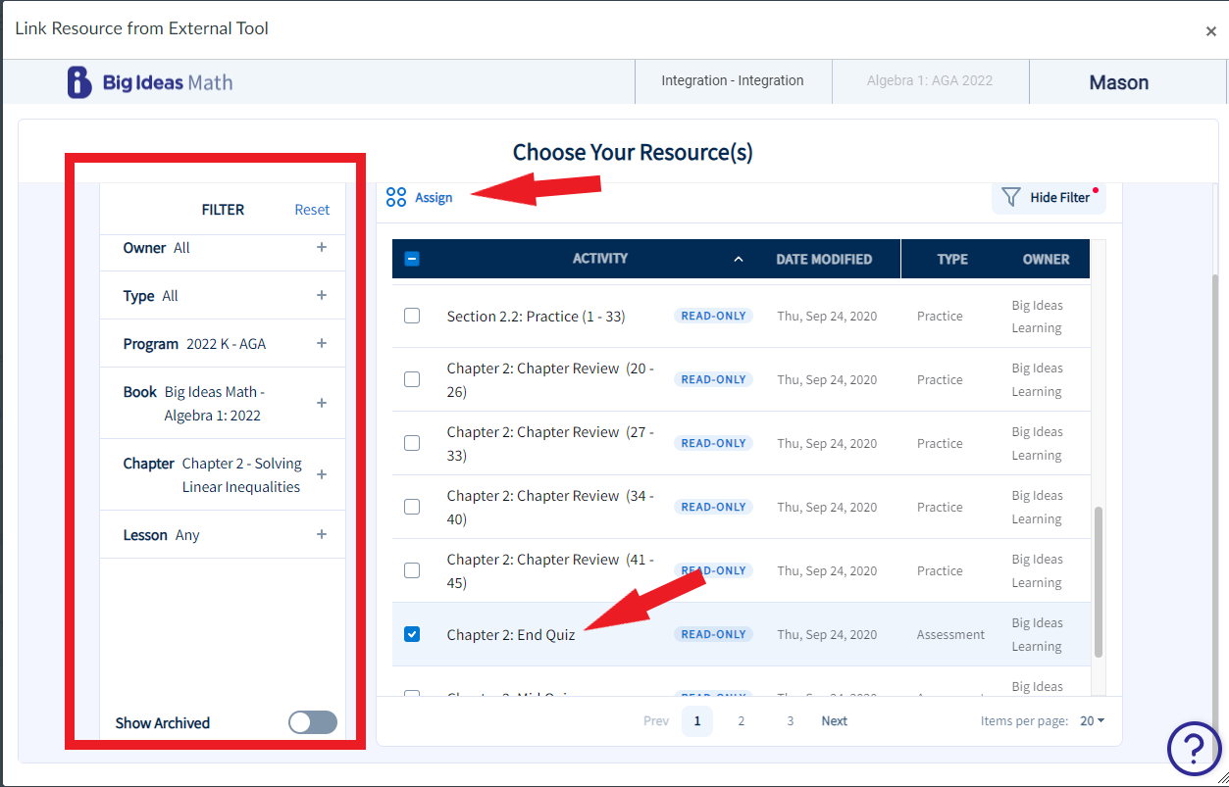Click the Activity column sort arrow
This screenshot has height=787, width=1229.
739,260
